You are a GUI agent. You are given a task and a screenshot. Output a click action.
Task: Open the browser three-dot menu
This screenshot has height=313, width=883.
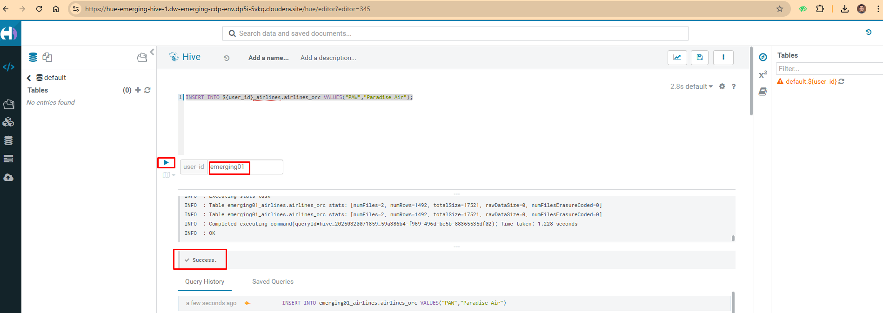[878, 9]
